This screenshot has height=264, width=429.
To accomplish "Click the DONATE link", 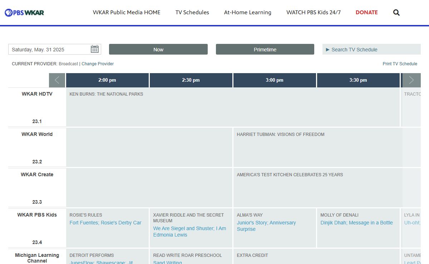I will 367,12.
